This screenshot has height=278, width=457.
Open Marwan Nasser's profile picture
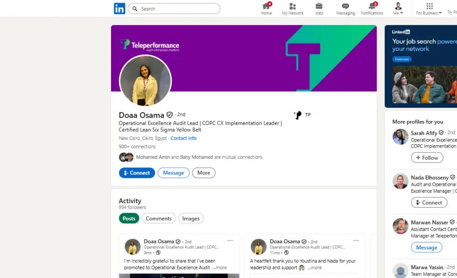400,226
